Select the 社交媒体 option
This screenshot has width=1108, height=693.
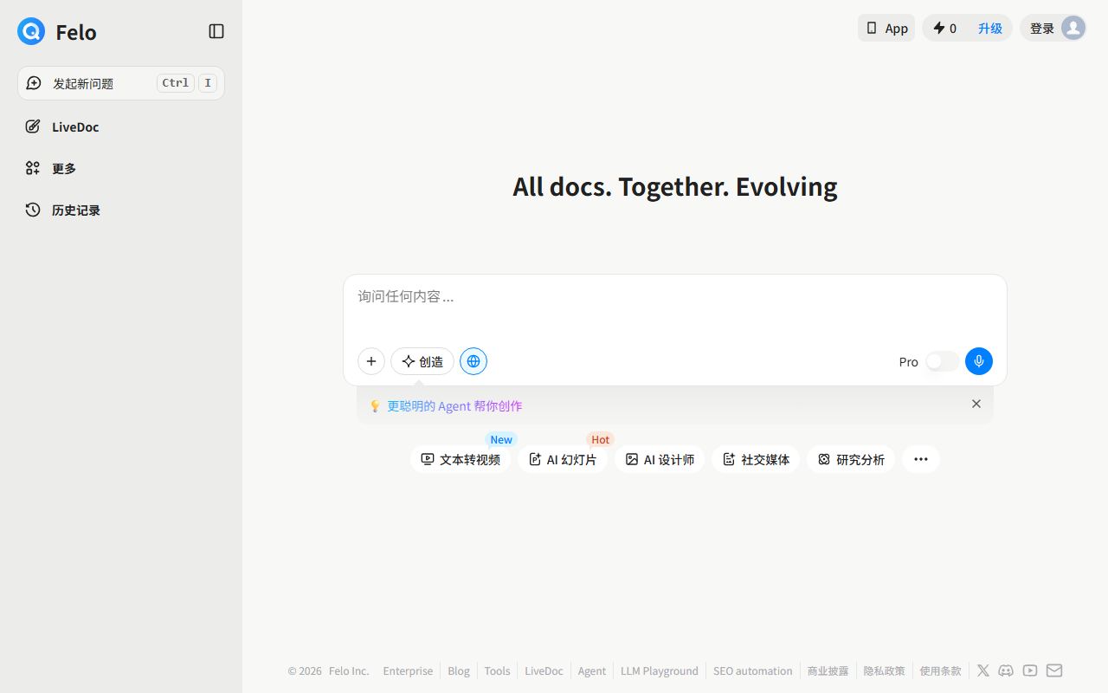[756, 459]
